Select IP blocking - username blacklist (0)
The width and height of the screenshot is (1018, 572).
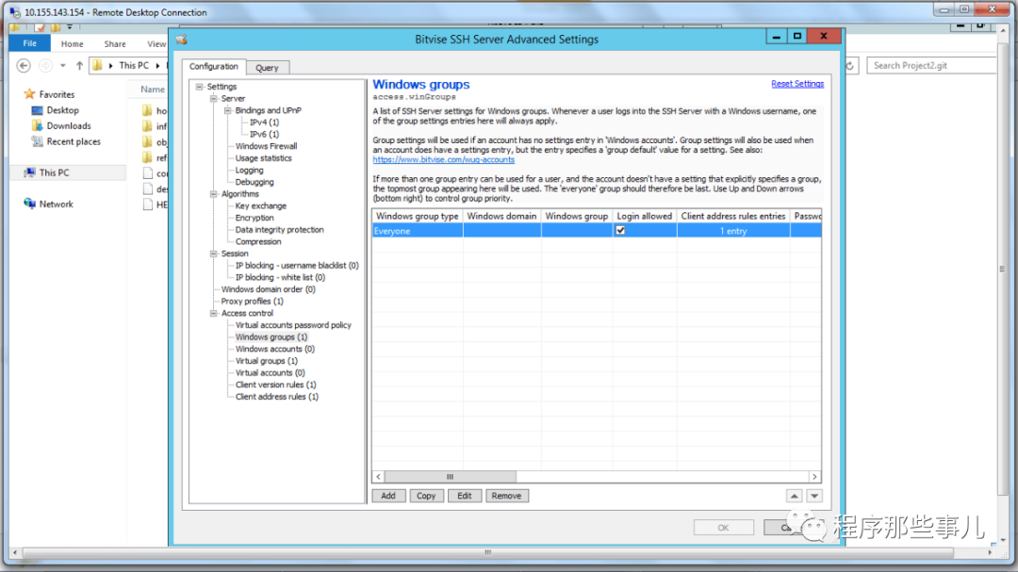click(x=297, y=266)
